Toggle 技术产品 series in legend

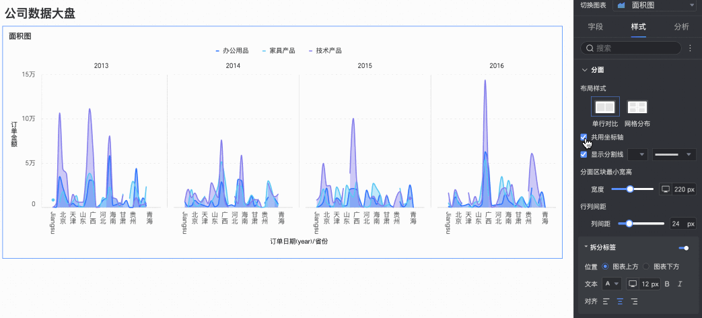pos(325,51)
